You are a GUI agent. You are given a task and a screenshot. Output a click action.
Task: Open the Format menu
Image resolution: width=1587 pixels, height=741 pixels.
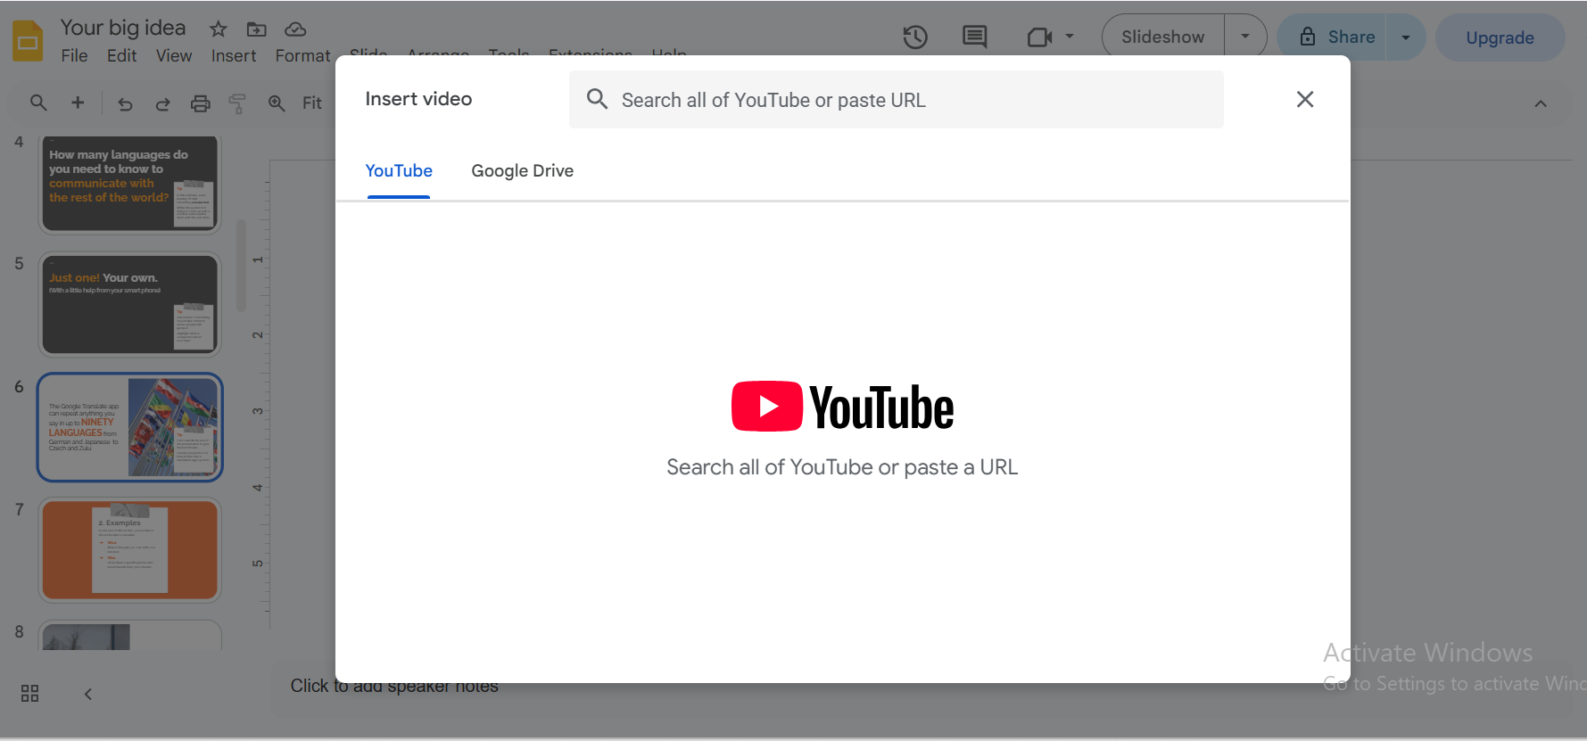click(302, 55)
